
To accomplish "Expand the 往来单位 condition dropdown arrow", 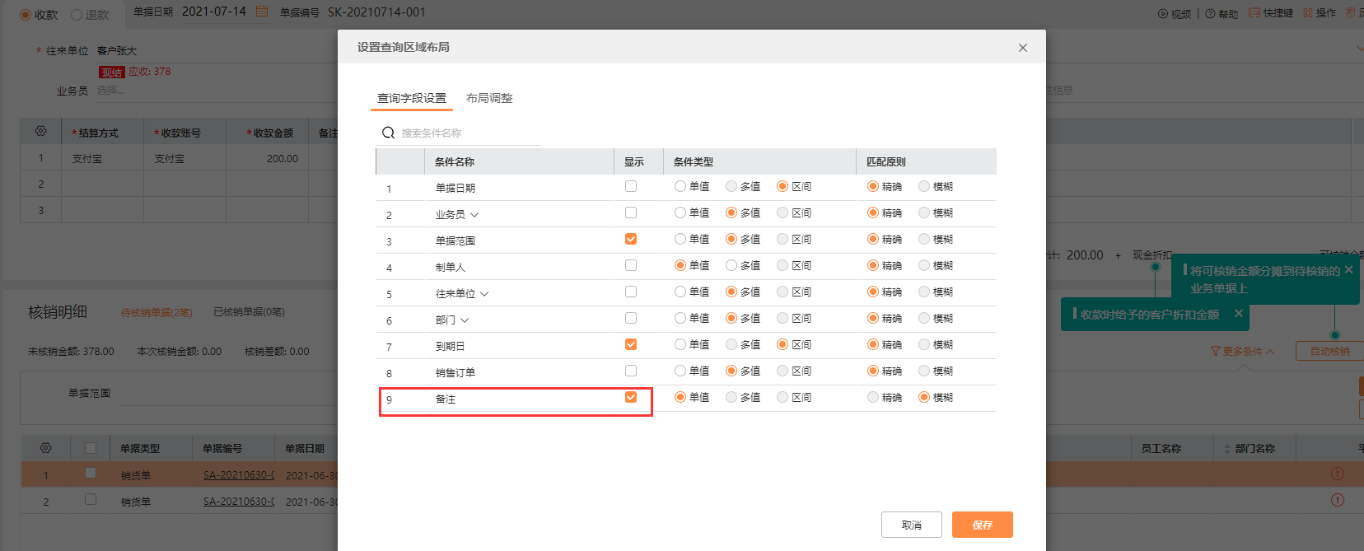I will 484,293.
